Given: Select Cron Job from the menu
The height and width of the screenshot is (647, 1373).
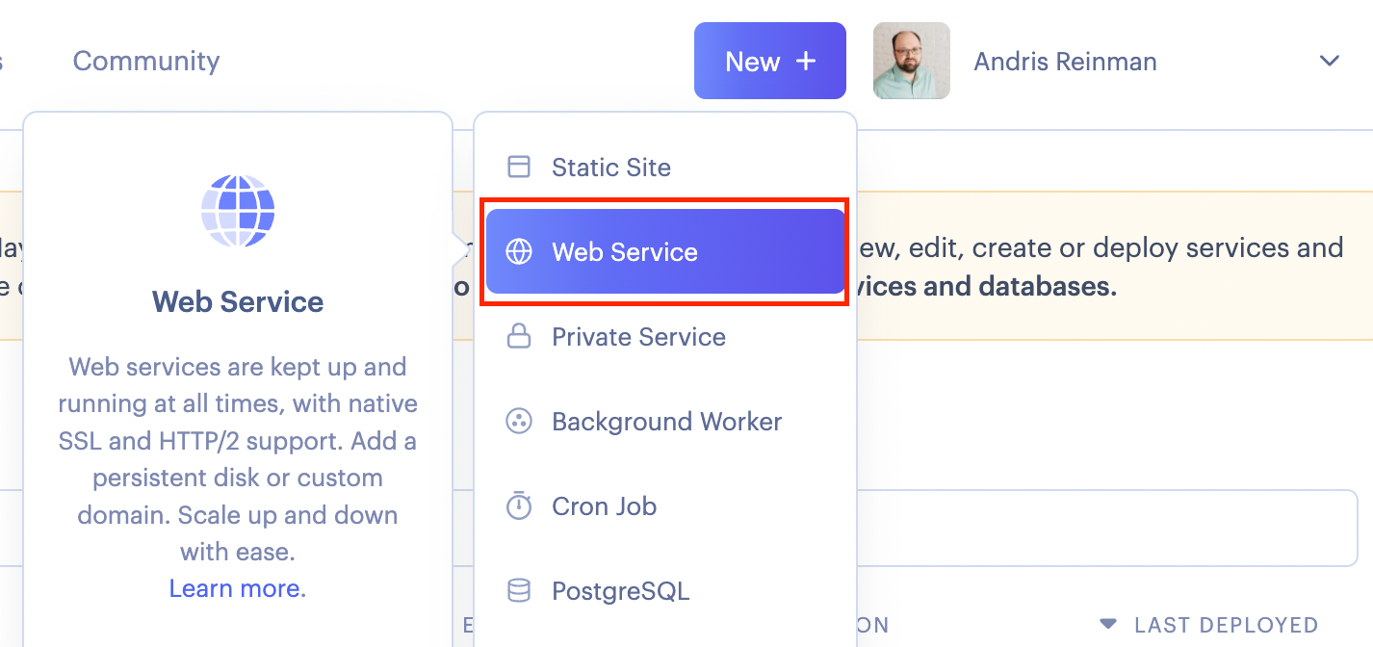Looking at the screenshot, I should point(603,505).
